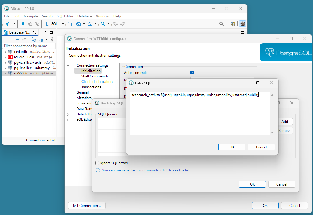The width and height of the screenshot is (313, 215).
Task: Expand the u555666 connection node
Action: (5, 73)
